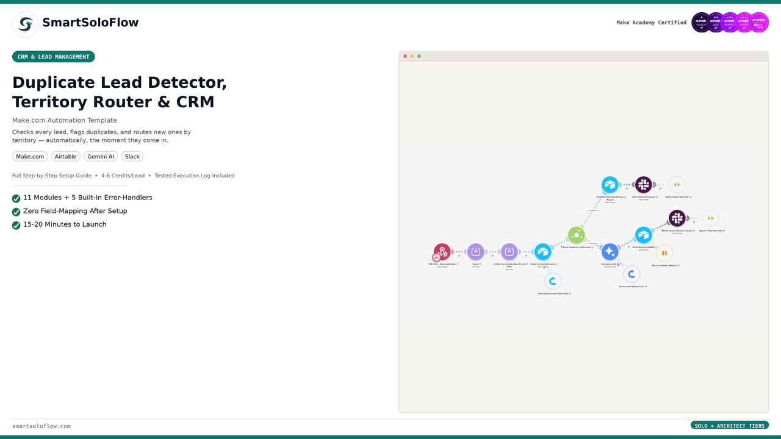
Task: Click the Full Step-by-Step Setup Guide text
Action: tap(52, 176)
